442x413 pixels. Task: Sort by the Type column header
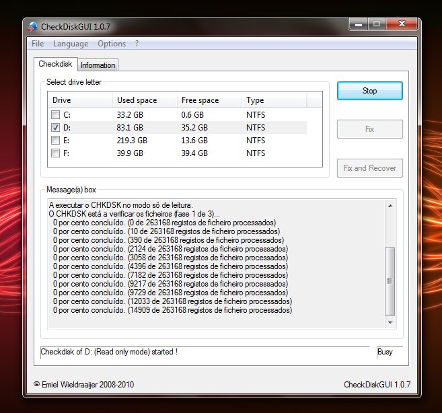pyautogui.click(x=274, y=100)
